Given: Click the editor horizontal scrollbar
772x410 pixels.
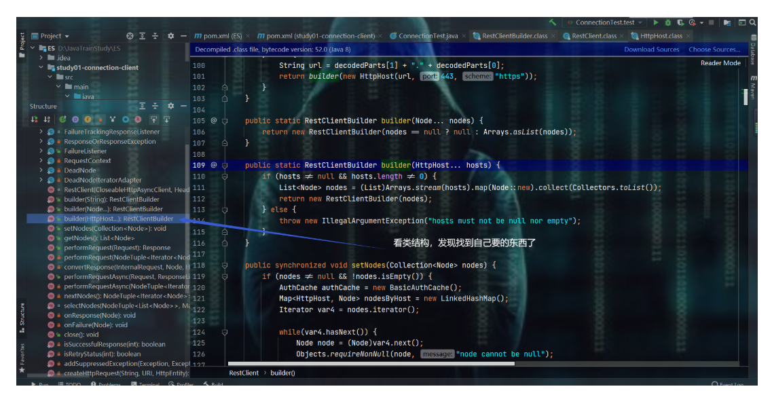Looking at the screenshot, I should [x=371, y=364].
